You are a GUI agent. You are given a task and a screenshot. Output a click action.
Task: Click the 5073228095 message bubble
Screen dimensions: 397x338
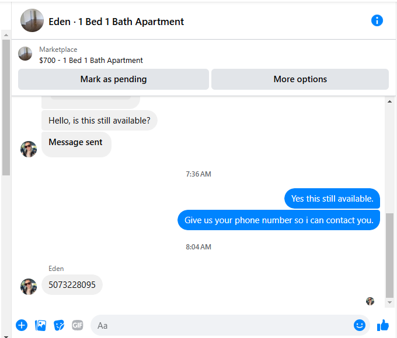click(x=72, y=284)
